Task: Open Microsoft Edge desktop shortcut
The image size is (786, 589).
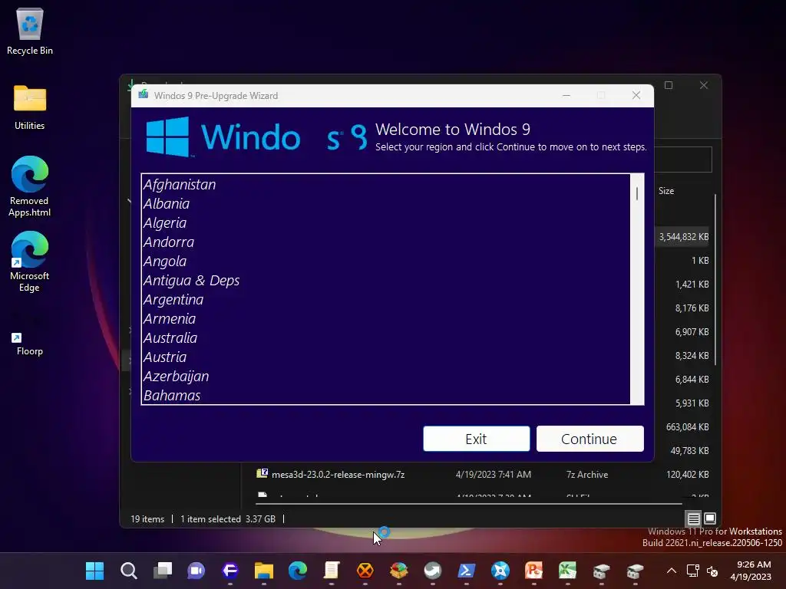Action: point(30,262)
